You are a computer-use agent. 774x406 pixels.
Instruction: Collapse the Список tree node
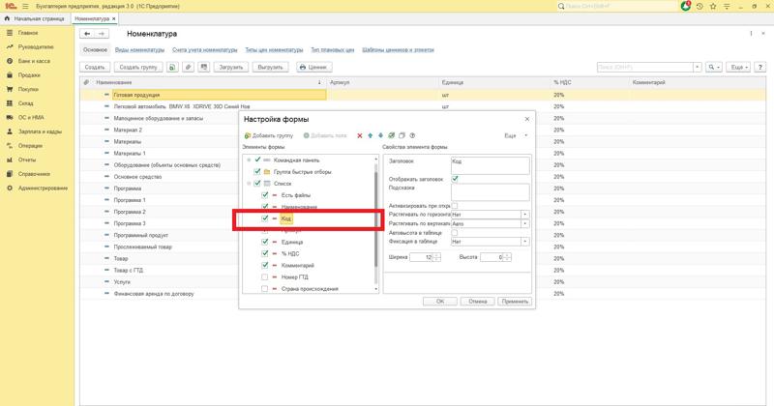[x=249, y=184]
